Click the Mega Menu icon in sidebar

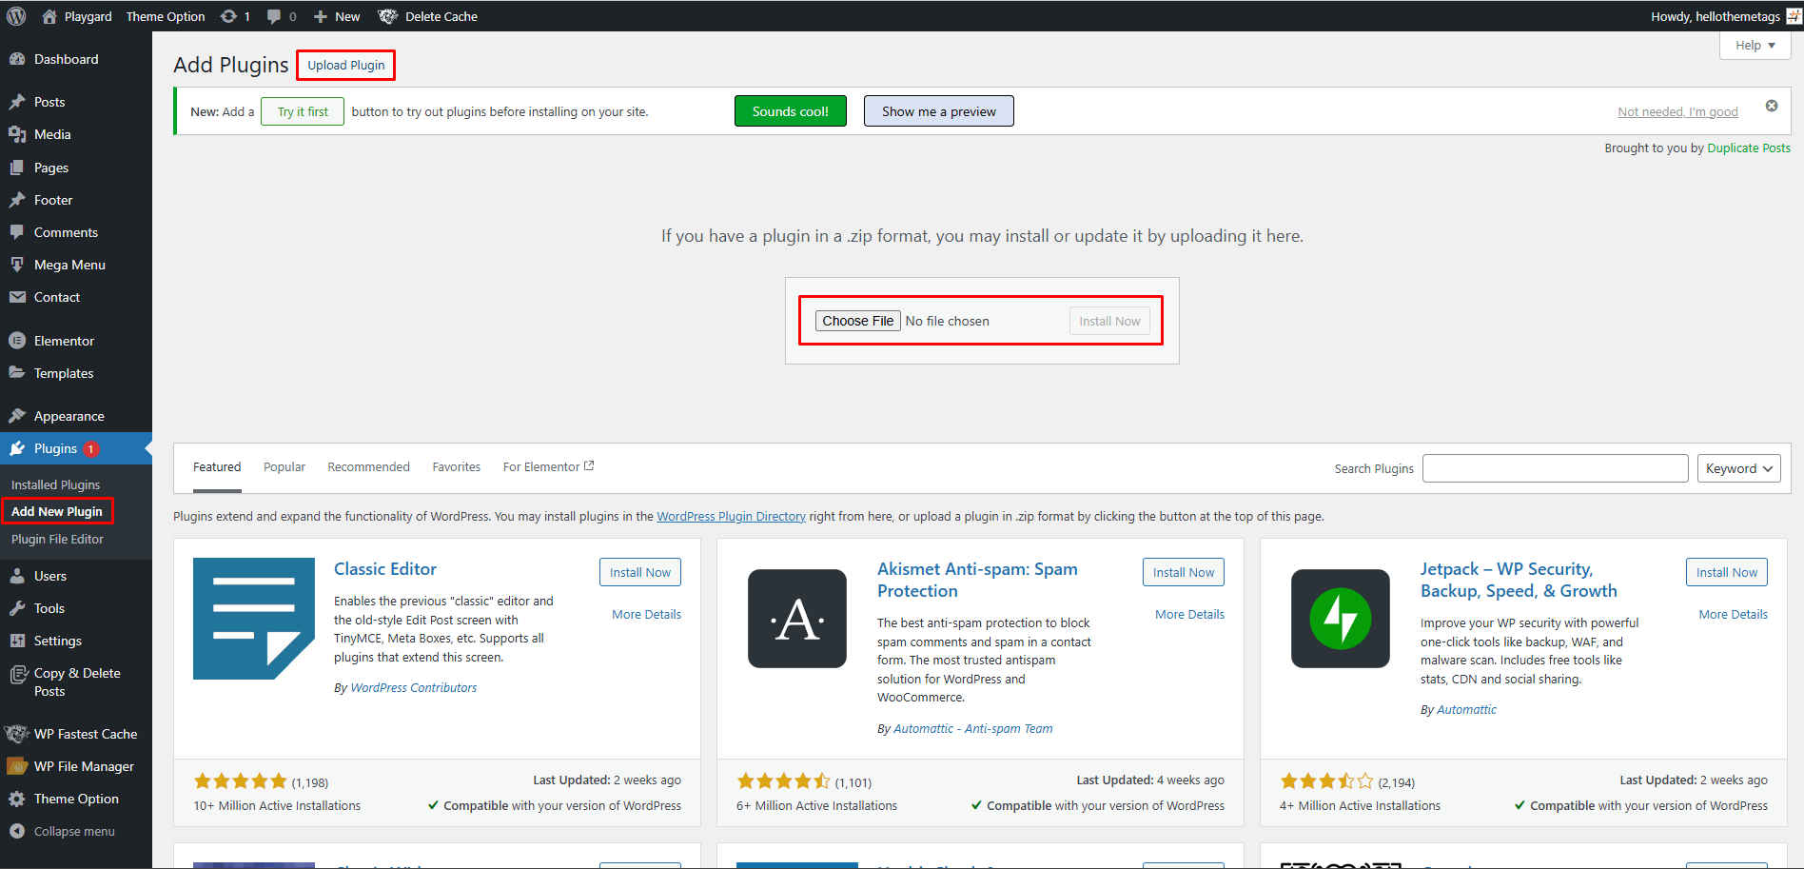[17, 265]
